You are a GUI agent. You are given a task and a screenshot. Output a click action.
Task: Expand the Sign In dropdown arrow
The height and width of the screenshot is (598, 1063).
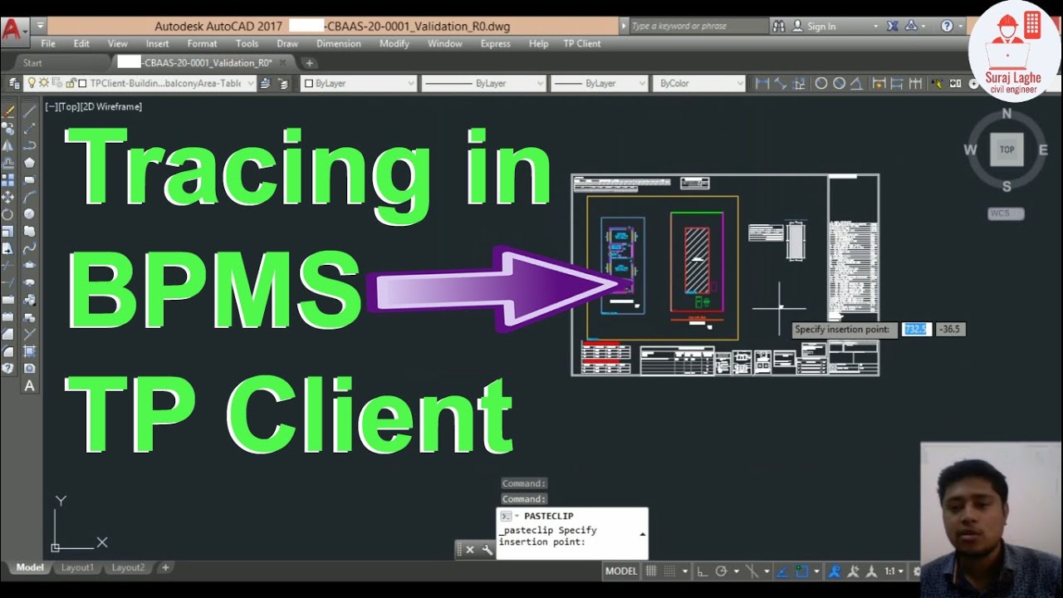(875, 27)
